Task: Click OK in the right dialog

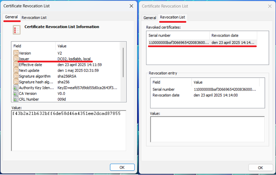Action: [x=260, y=168]
